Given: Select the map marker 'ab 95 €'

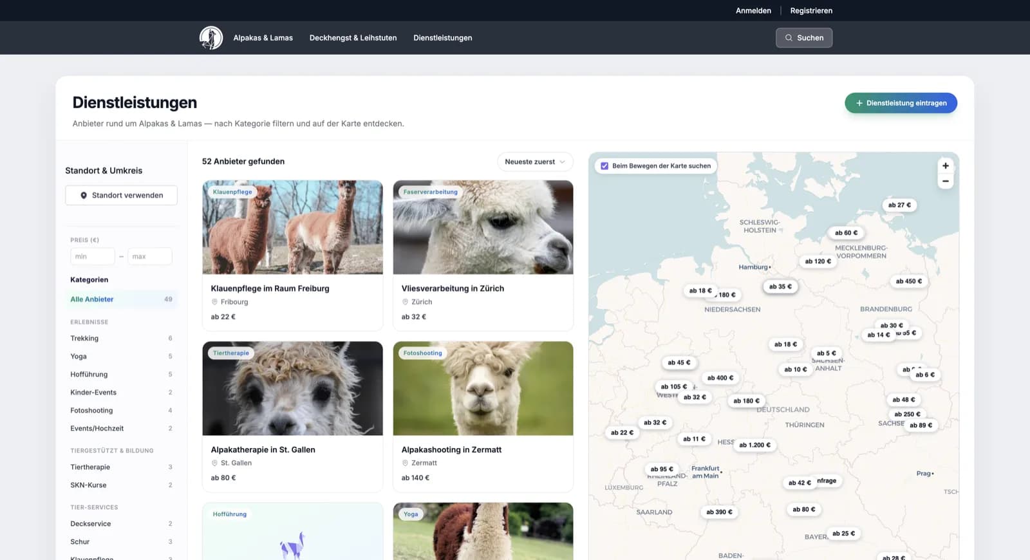Looking at the screenshot, I should [662, 469].
